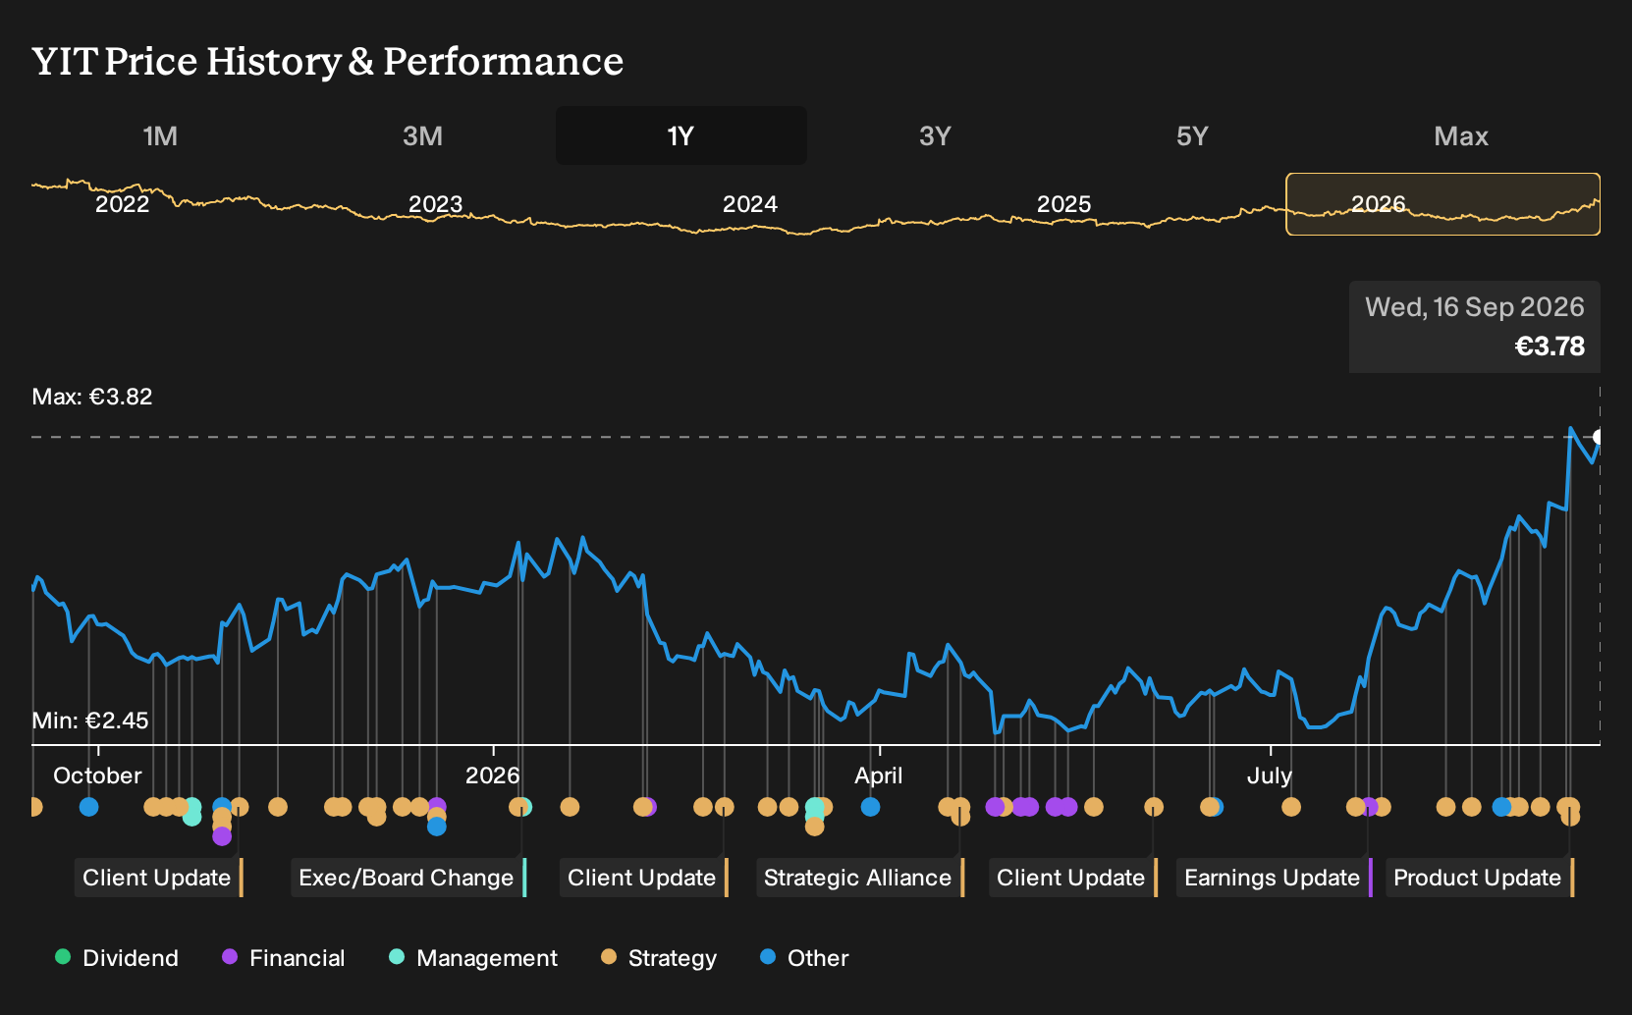Open the Earnings Update event label
Viewport: 1632px width, 1015px height.
[x=1275, y=878]
